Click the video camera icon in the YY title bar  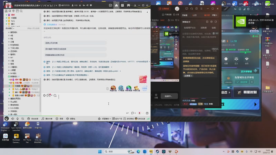click(x=110, y=5)
